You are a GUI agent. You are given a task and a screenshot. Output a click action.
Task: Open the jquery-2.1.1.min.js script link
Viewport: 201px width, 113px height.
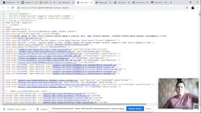(x=45, y=49)
